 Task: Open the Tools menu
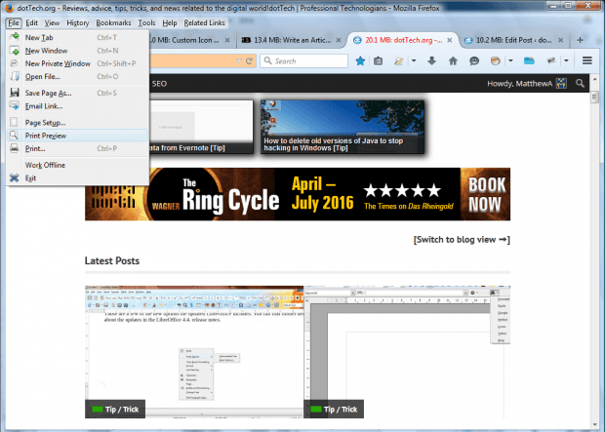[x=146, y=23]
